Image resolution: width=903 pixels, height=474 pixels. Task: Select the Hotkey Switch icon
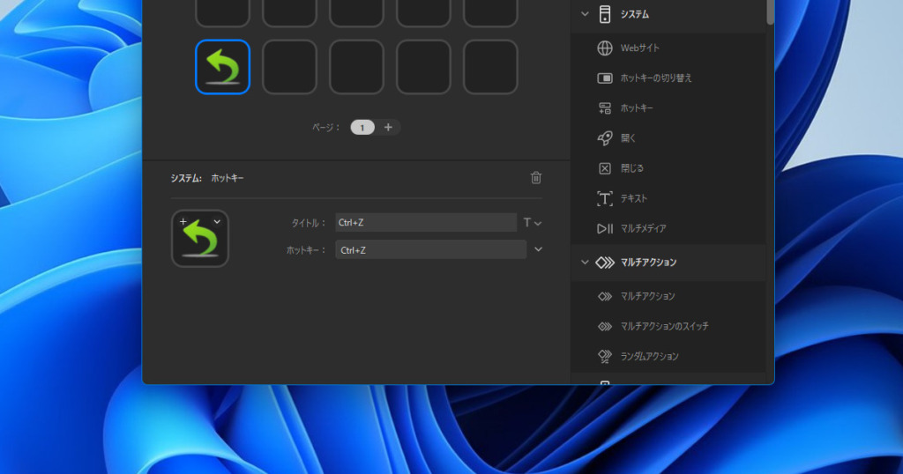pos(604,78)
